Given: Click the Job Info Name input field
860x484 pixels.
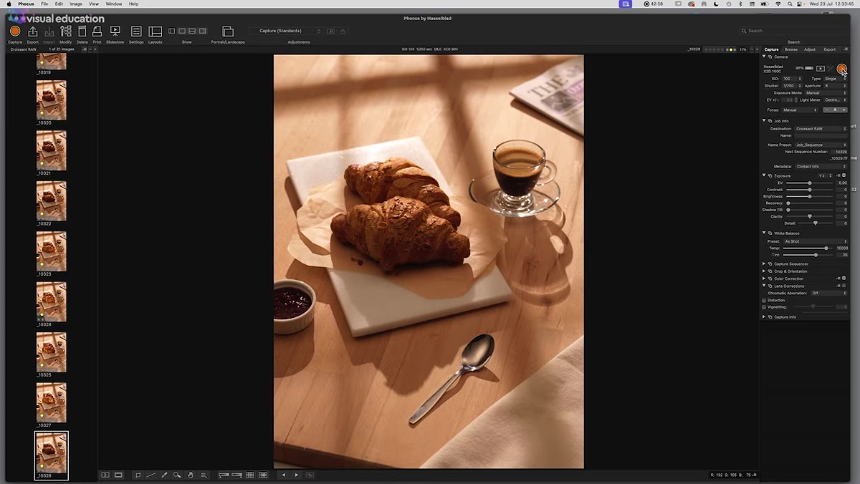Looking at the screenshot, I should tap(821, 135).
